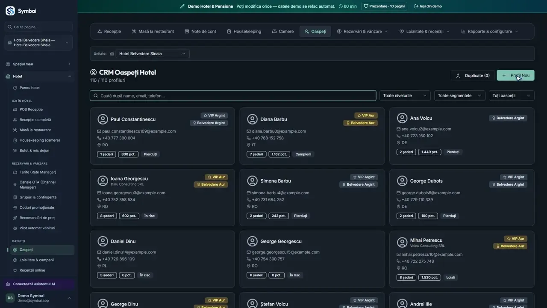Click Paul Constantinescu's profile avatar icon
Image resolution: width=547 pixels, height=308 pixels.
[103, 119]
